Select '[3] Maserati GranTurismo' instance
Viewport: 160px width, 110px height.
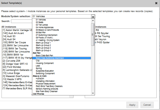click(x=16, y=76)
